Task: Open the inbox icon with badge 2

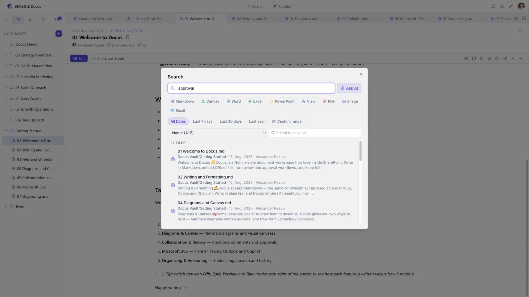Action: (x=58, y=19)
